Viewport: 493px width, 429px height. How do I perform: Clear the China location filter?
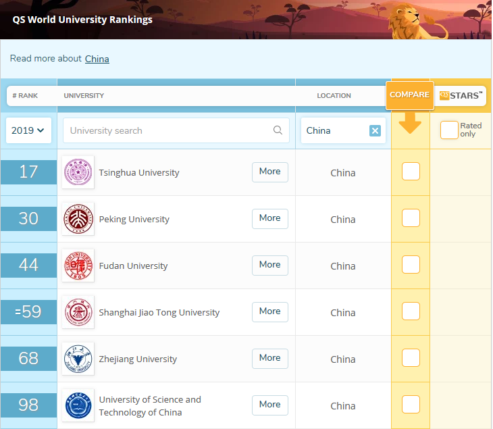pyautogui.click(x=375, y=130)
